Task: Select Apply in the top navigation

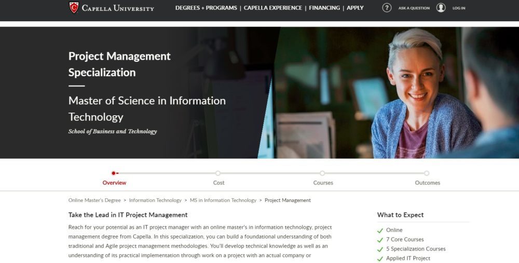Action: pos(355,8)
